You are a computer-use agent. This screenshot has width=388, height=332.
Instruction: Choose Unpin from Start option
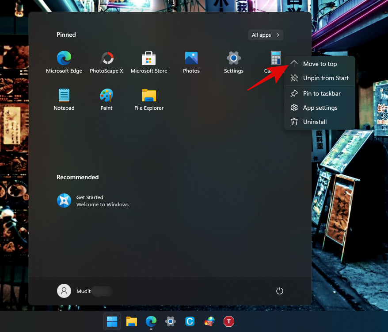tap(325, 78)
